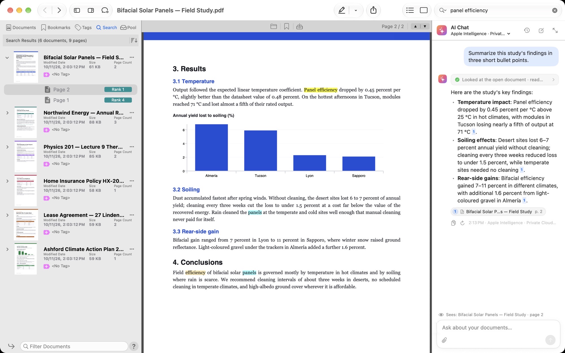
Task: Click the folder icon above the document
Action: coord(273,27)
